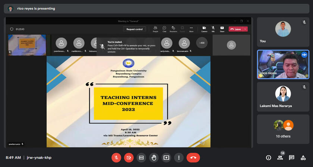Turn on the camera in Meet toolbar

pyautogui.click(x=129, y=158)
